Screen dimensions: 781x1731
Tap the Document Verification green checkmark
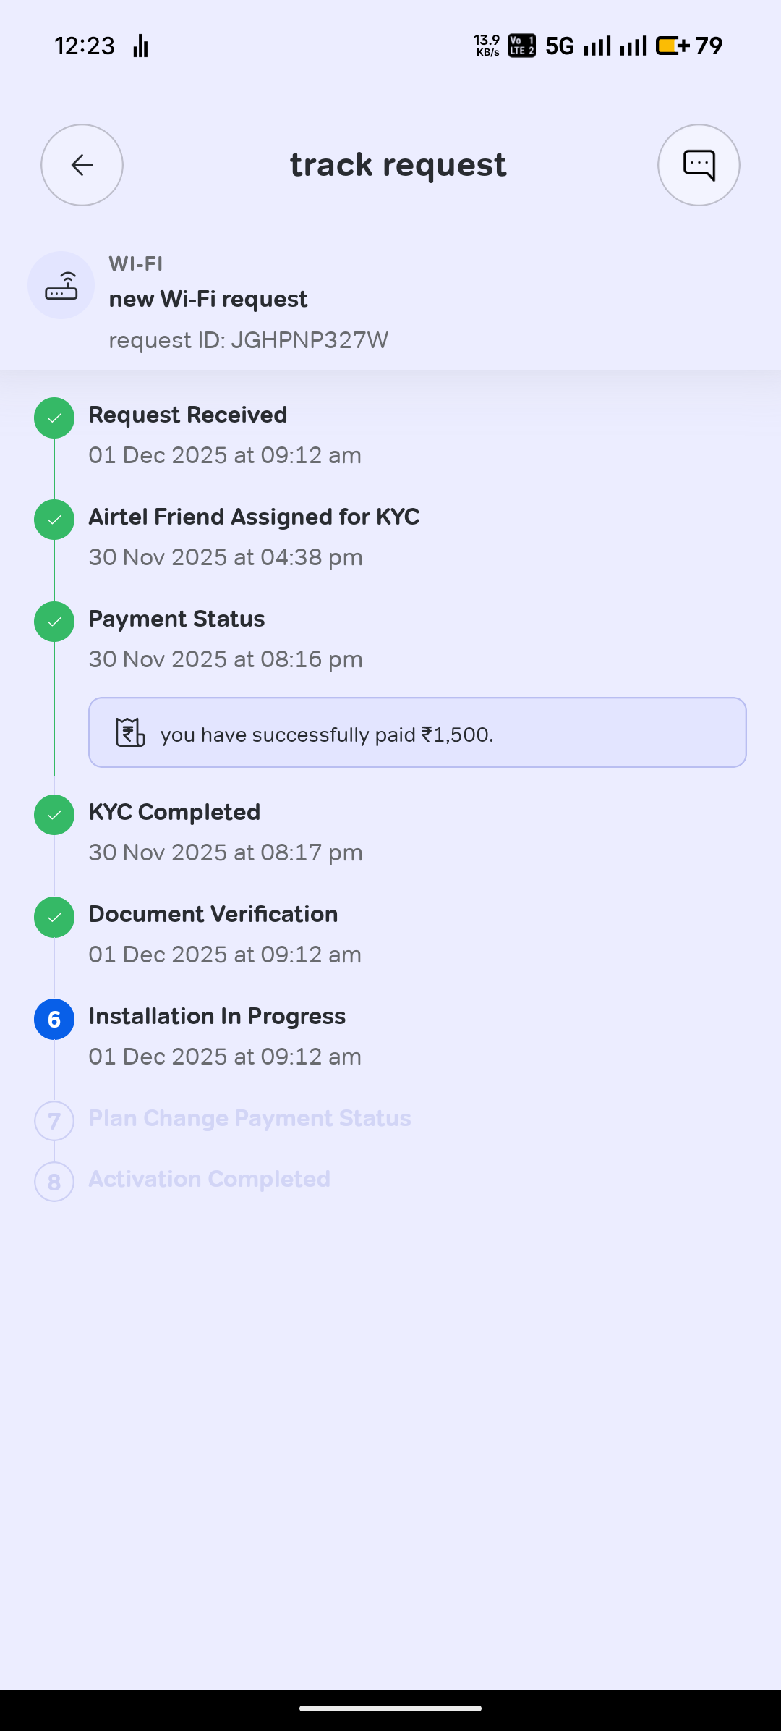[54, 917]
